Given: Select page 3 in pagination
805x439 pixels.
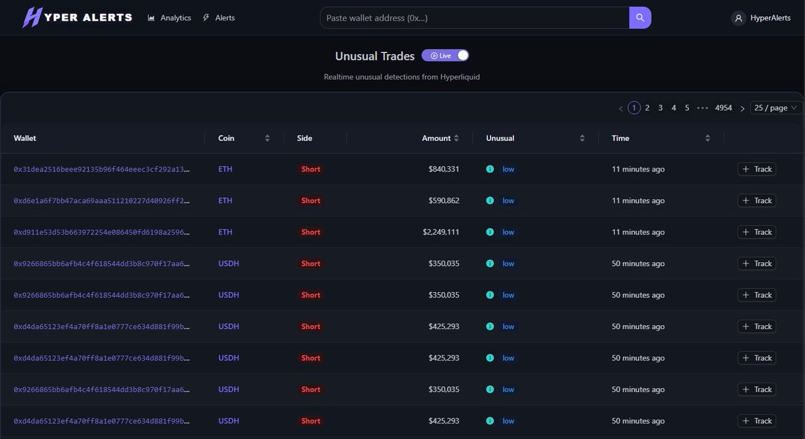Looking at the screenshot, I should pyautogui.click(x=661, y=108).
